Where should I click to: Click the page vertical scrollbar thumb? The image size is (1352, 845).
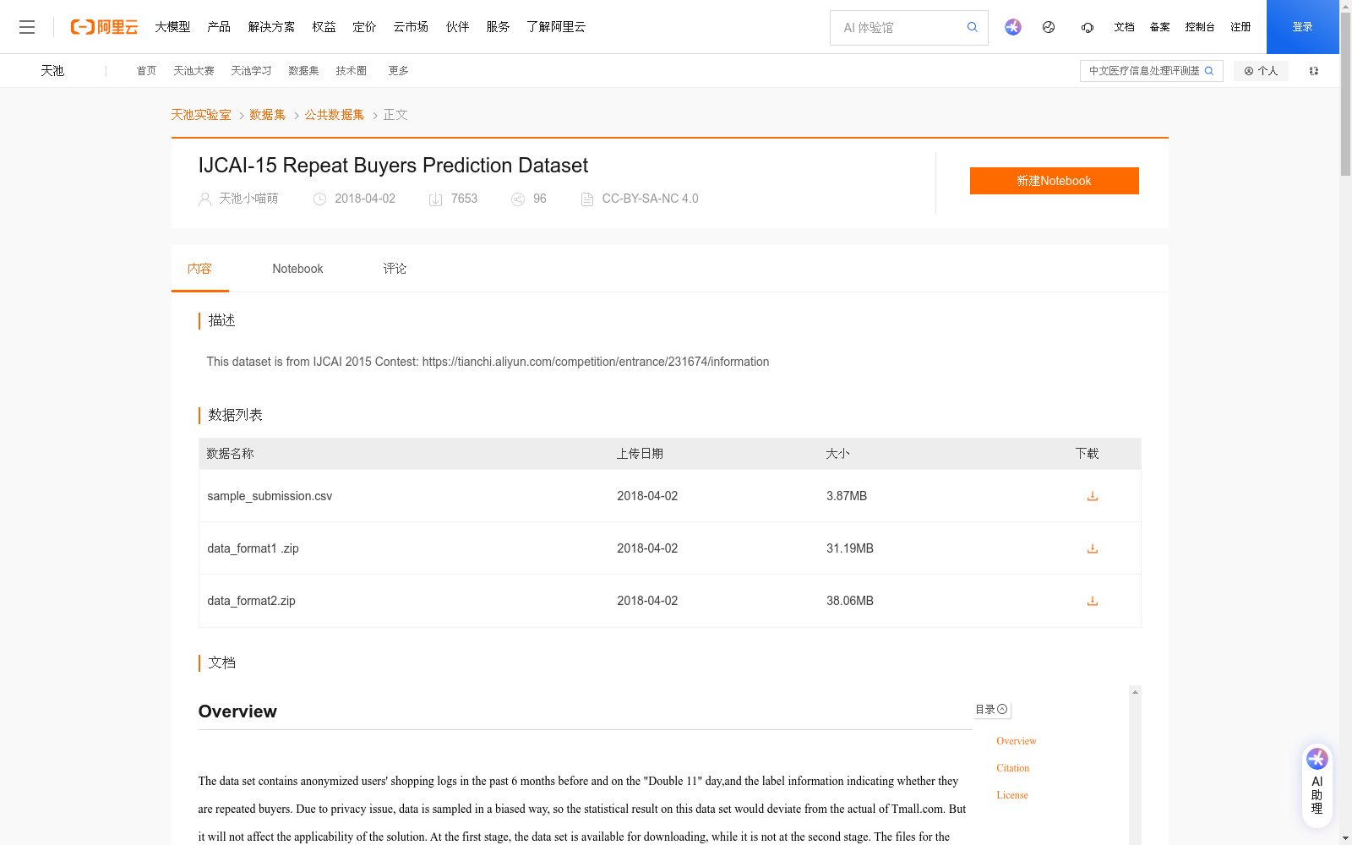(1345, 95)
